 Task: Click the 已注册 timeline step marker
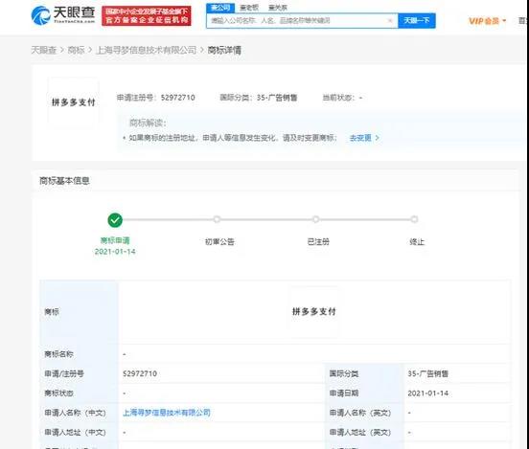(x=315, y=219)
